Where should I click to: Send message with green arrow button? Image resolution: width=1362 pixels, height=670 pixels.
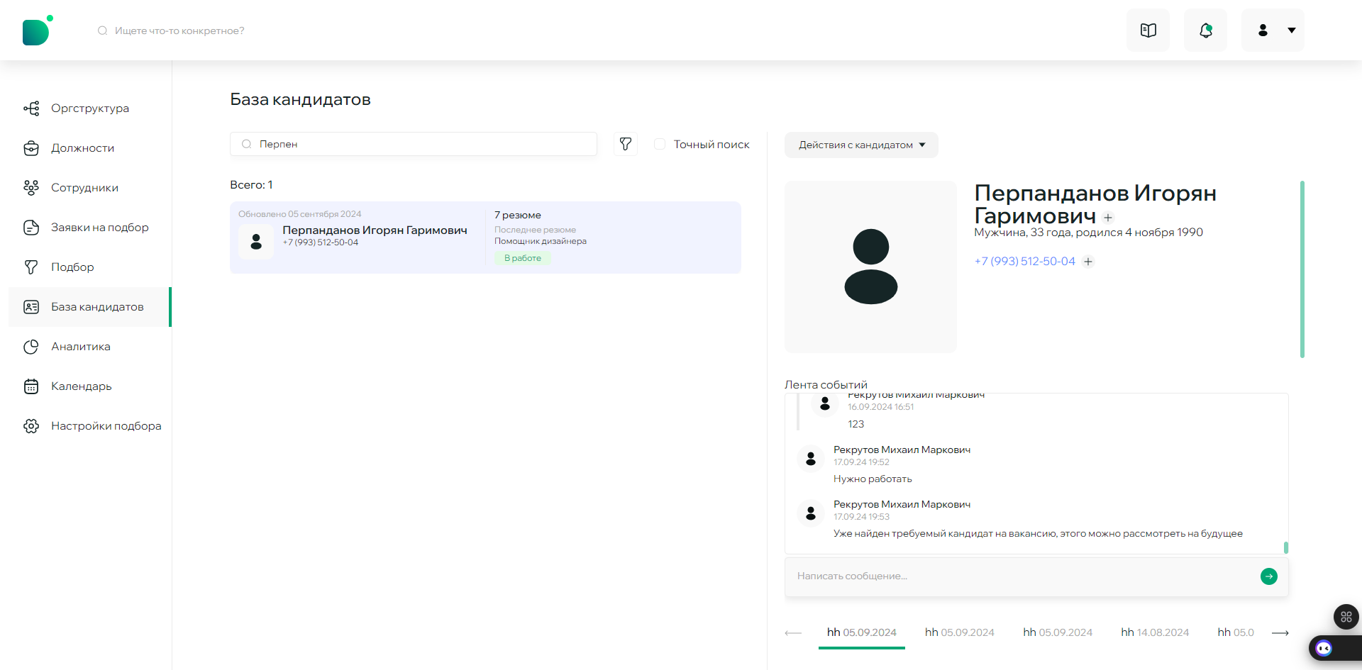click(x=1269, y=576)
